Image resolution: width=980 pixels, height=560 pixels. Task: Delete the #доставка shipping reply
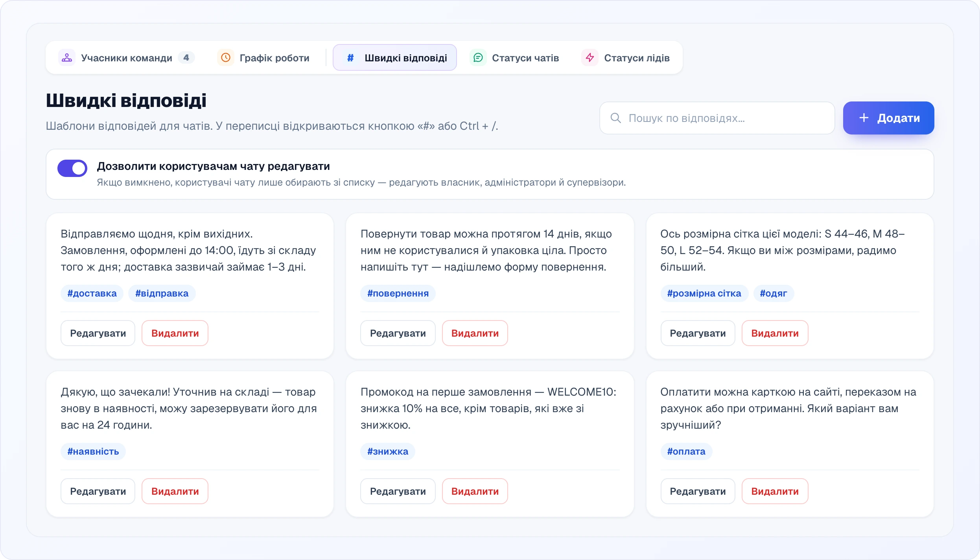175,333
